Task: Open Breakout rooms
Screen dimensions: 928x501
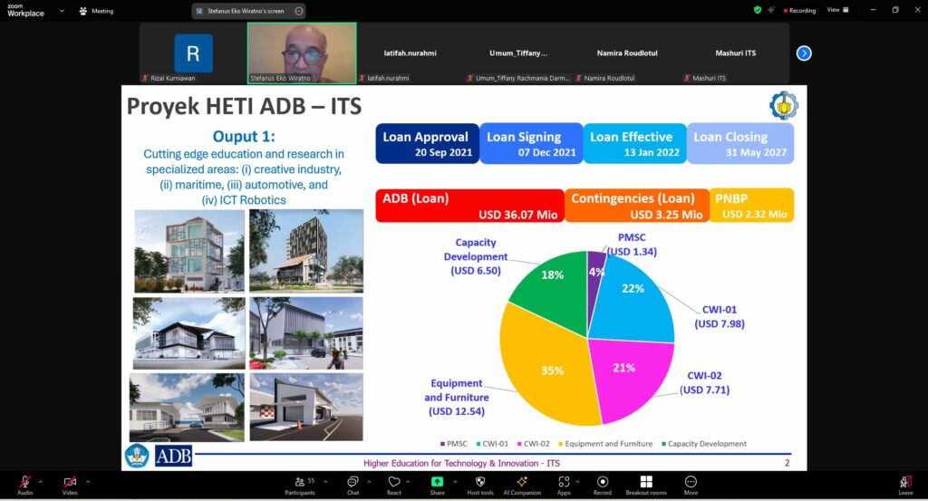Action: point(646,484)
